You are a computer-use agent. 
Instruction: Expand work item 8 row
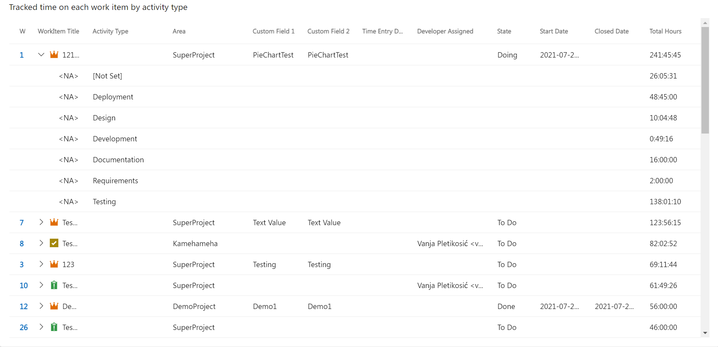[41, 243]
